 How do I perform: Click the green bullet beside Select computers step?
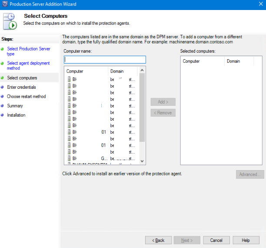[x=2, y=78]
